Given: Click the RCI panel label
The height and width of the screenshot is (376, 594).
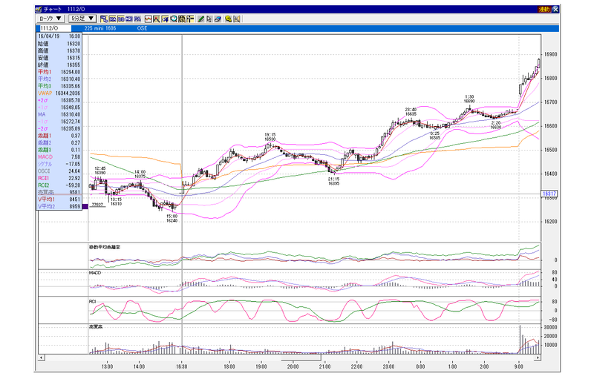Looking at the screenshot, I should pos(92,302).
